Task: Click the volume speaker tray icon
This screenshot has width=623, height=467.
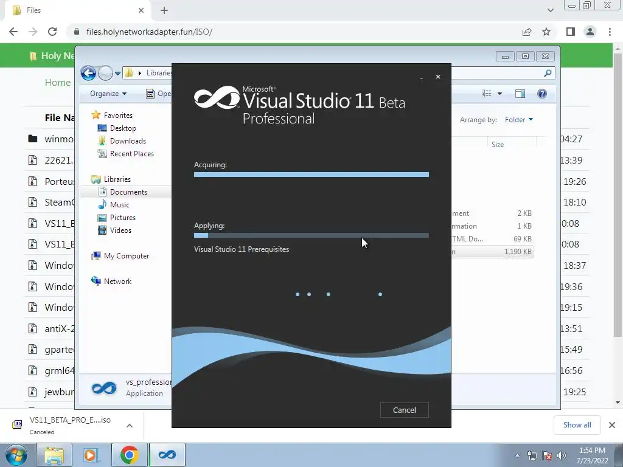Action: coord(562,456)
